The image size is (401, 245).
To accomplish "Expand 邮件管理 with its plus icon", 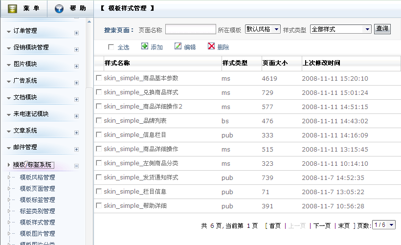I will [76, 149].
